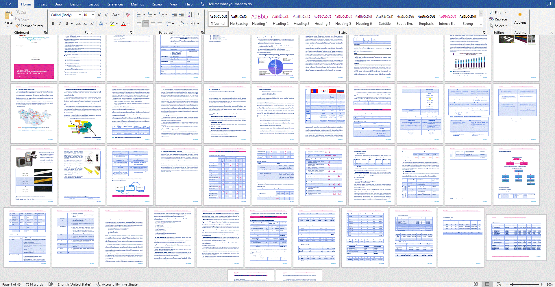This screenshot has height=287, width=555.
Task: Switch to the Insert tab
Action: coord(42,4)
